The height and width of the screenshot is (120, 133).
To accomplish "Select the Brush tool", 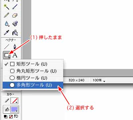I will coord(15,7).
